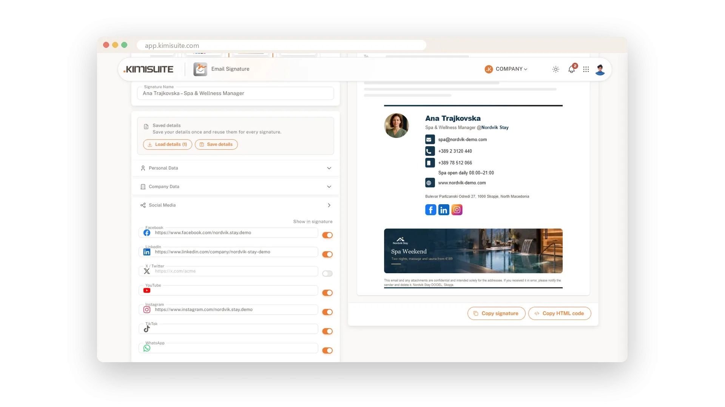Click the mobile icon in signature preview

(430, 163)
